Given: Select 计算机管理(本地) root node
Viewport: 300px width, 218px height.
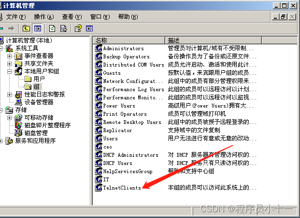Looking at the screenshot, I should click(x=29, y=41).
